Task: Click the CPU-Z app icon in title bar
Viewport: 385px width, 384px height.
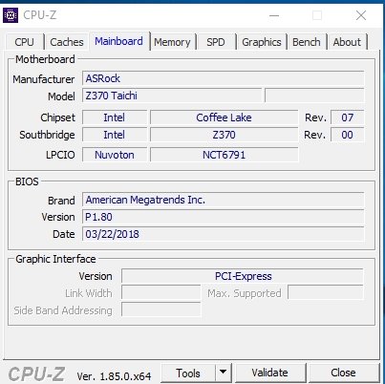Action: point(11,15)
